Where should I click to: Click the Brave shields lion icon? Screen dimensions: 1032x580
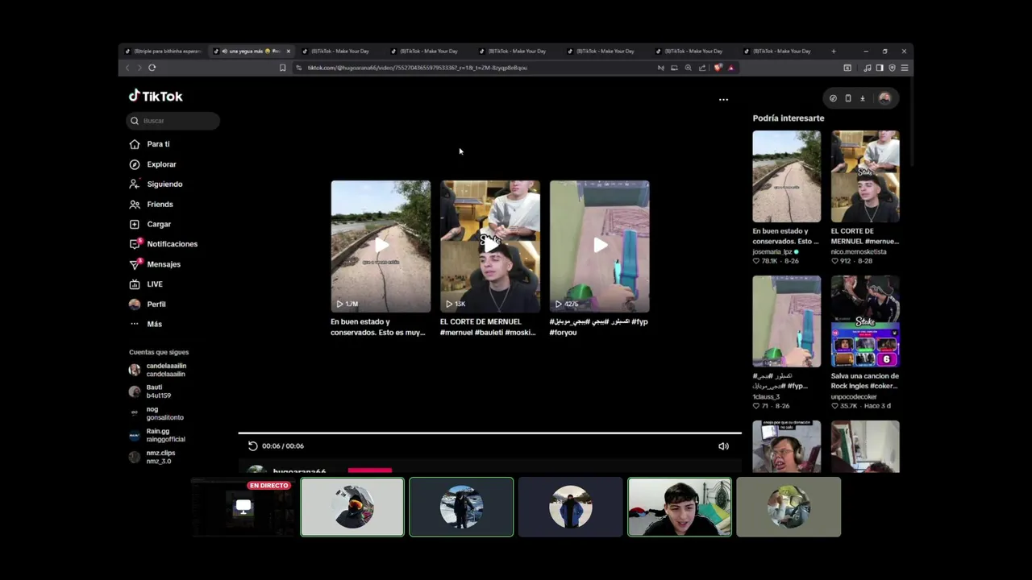point(718,68)
